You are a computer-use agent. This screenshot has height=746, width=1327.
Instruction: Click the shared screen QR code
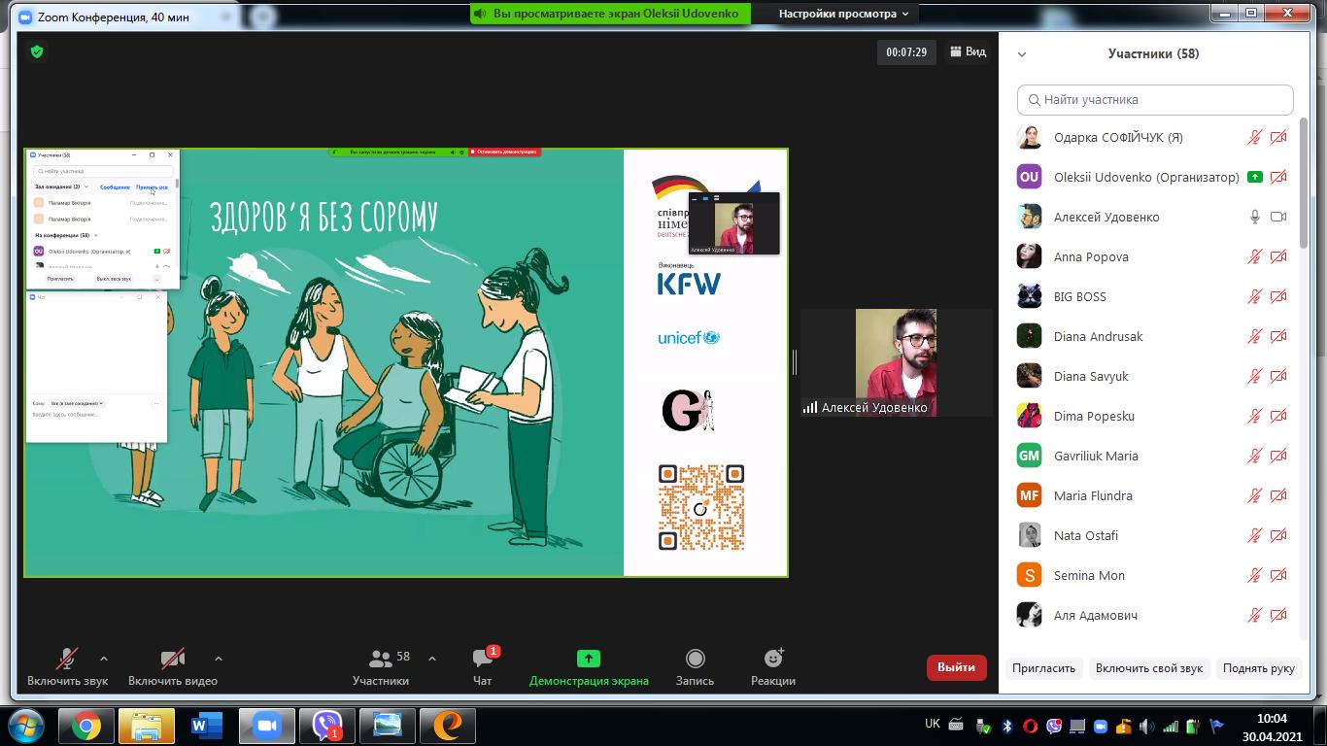(x=701, y=507)
